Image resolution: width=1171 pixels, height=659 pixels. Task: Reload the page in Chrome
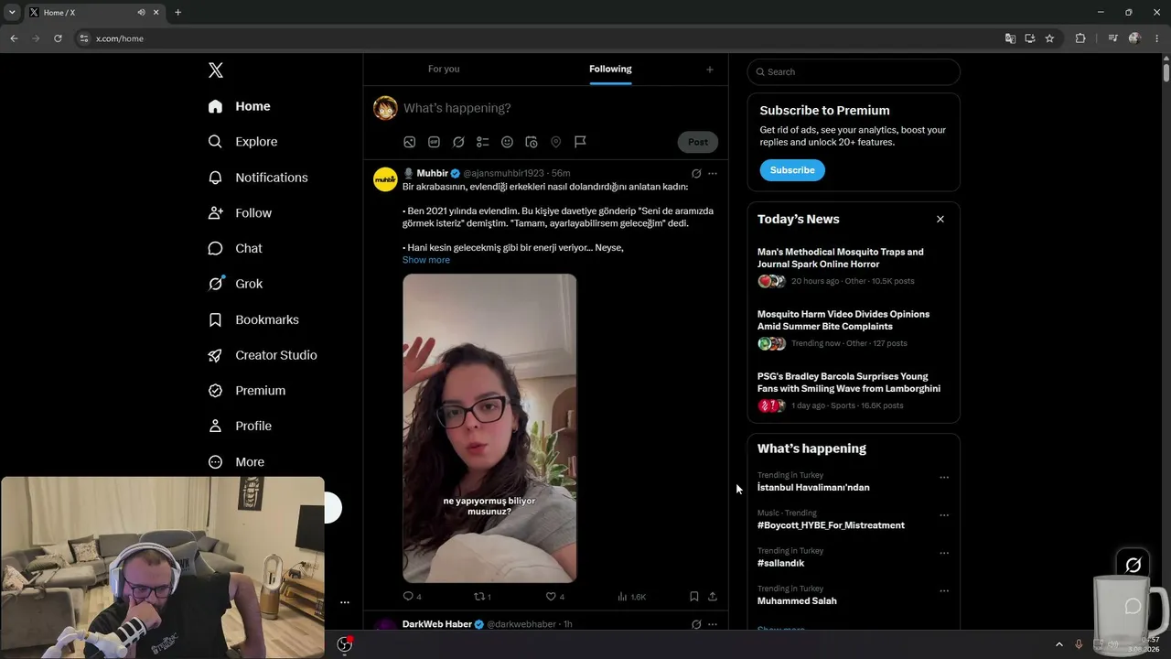click(58, 38)
